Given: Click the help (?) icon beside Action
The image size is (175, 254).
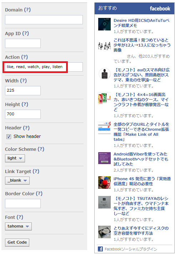Looking at the screenshot, I should (x=25, y=57).
